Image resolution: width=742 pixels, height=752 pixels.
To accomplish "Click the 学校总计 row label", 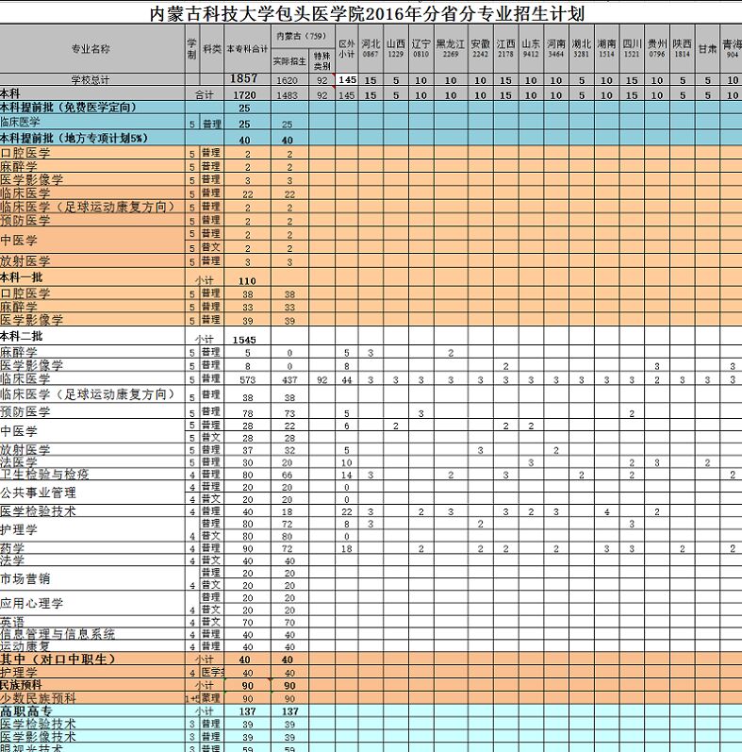I will [91, 79].
